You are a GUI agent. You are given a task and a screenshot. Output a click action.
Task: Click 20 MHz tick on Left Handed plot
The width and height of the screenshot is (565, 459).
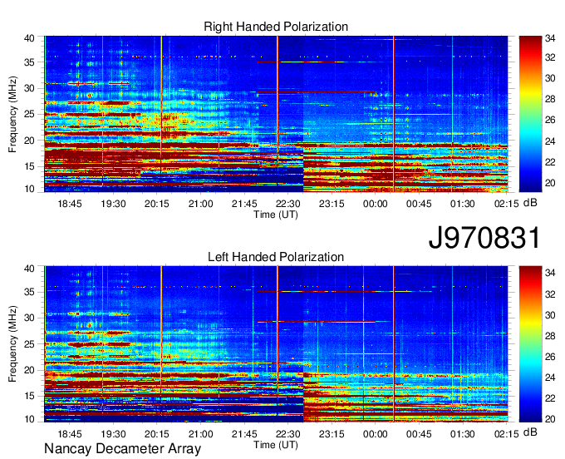coord(29,370)
